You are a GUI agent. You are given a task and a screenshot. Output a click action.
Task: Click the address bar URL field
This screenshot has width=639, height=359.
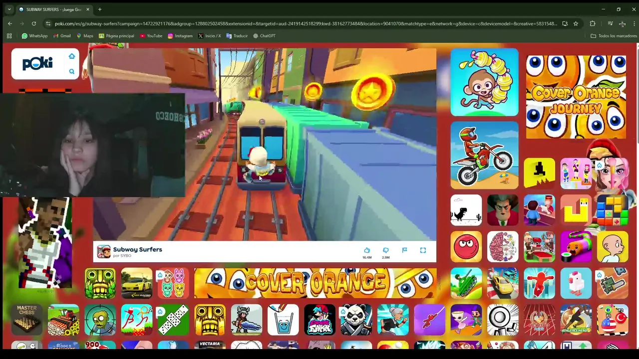306,23
